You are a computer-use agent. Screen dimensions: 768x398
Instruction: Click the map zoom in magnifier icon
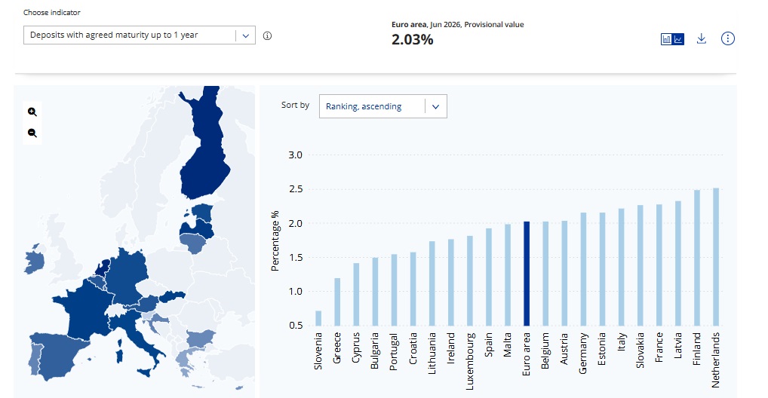point(32,112)
